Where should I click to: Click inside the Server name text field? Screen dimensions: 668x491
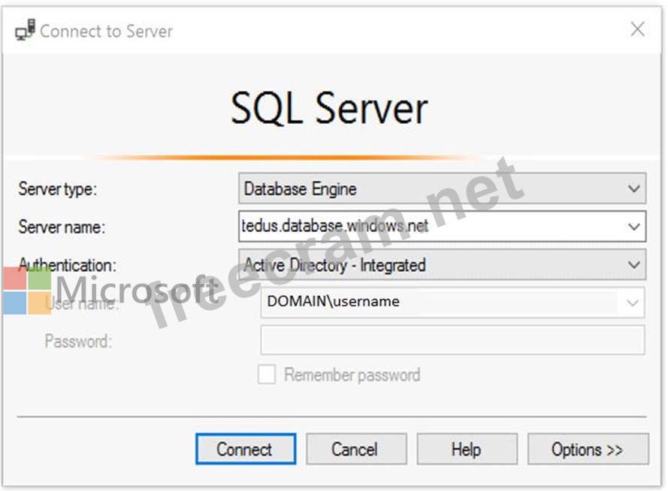[x=428, y=226]
